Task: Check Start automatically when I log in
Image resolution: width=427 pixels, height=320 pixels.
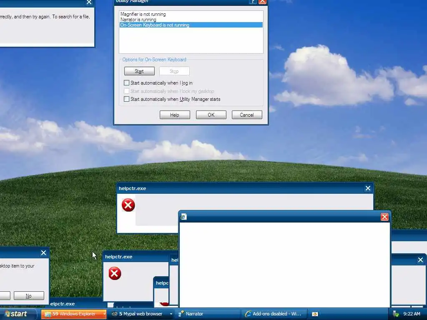Action: 126,83
